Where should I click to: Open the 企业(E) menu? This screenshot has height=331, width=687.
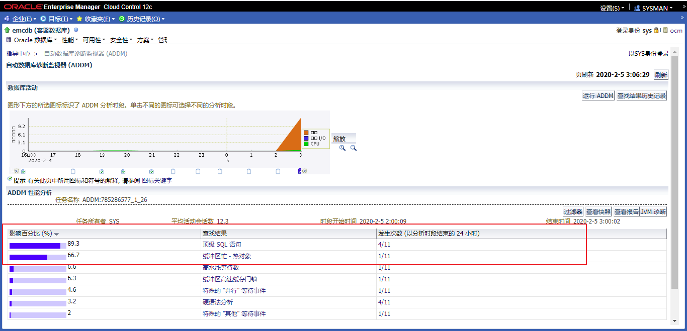(21, 19)
